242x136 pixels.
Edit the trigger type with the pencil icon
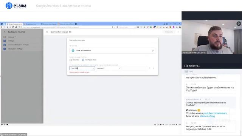point(153,51)
